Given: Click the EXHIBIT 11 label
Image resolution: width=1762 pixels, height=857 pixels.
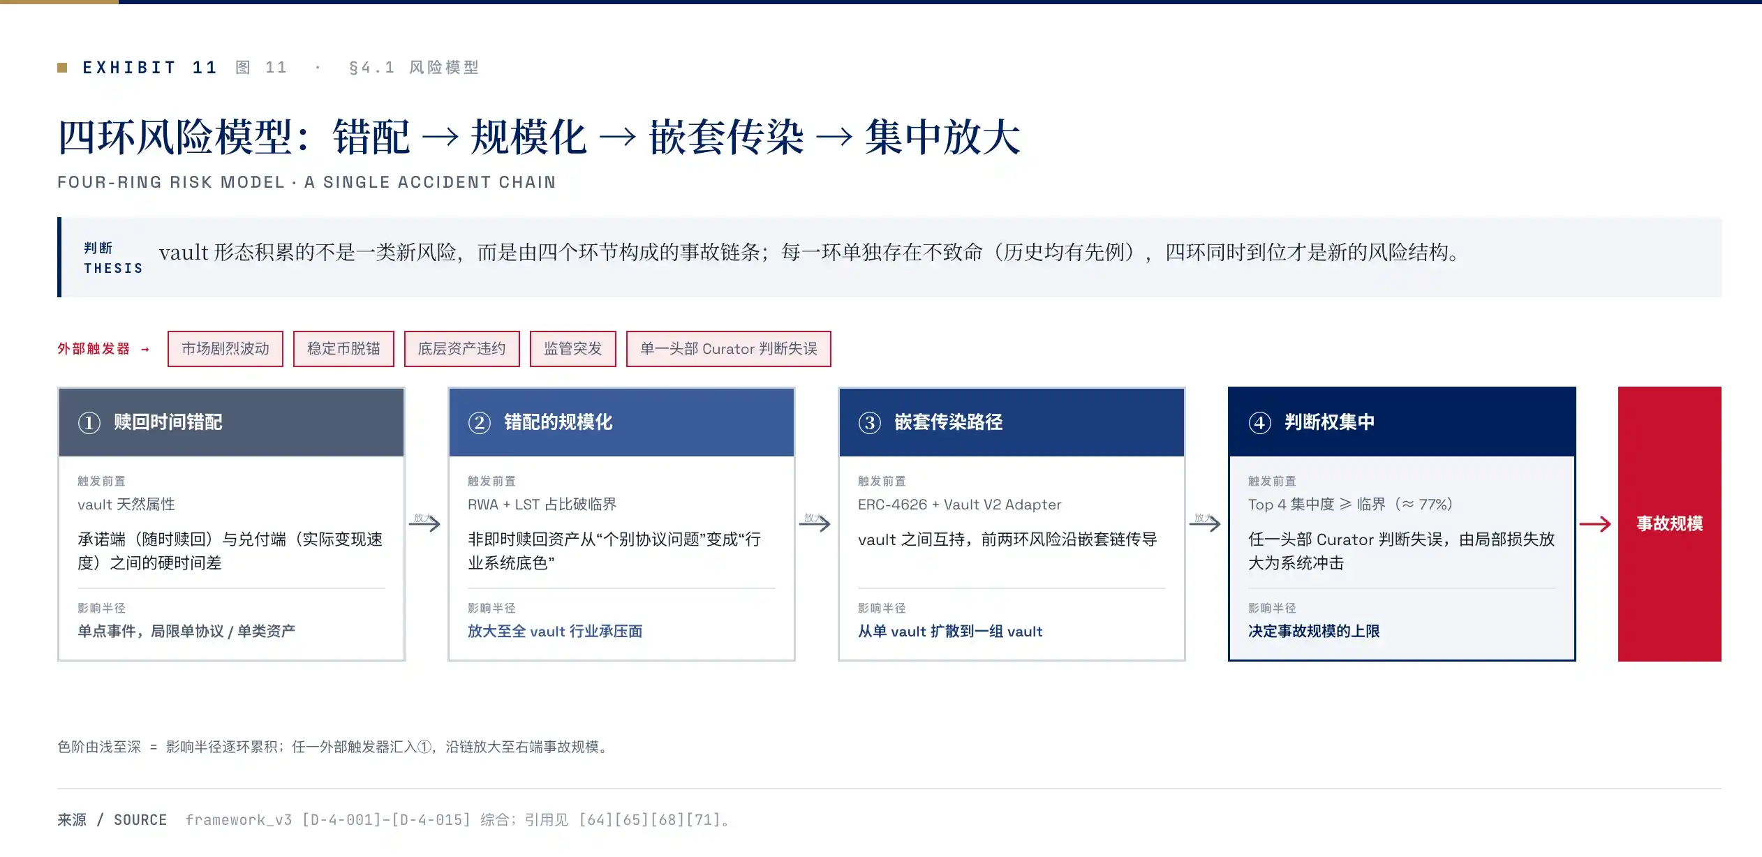Looking at the screenshot, I should 150,68.
